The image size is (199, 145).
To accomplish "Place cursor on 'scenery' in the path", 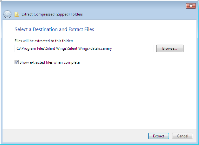I will click(x=106, y=48).
